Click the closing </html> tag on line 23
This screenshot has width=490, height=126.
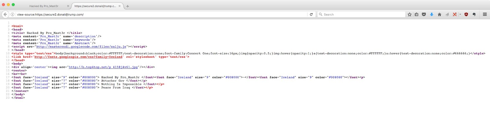click(18, 98)
